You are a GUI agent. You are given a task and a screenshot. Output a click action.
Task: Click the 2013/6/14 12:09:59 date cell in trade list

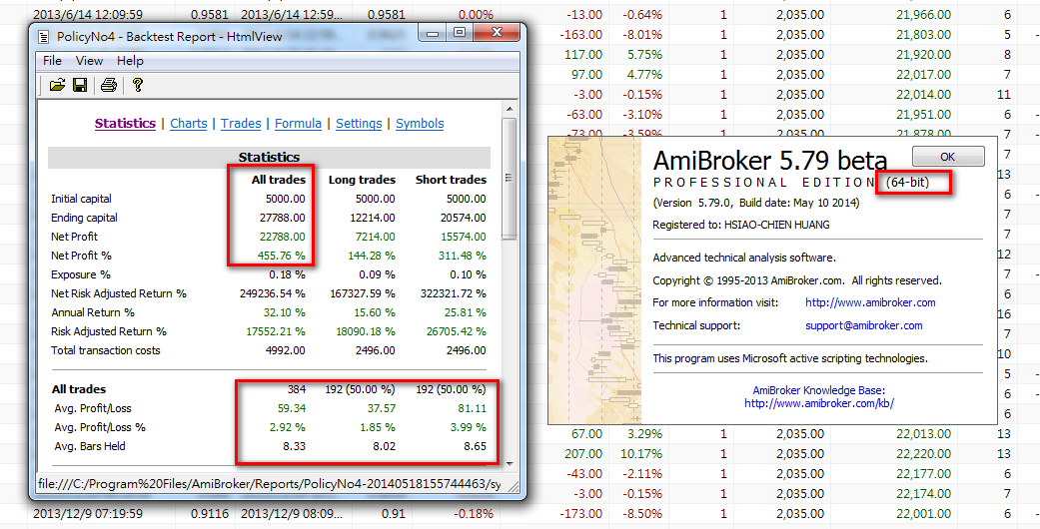[x=88, y=15]
